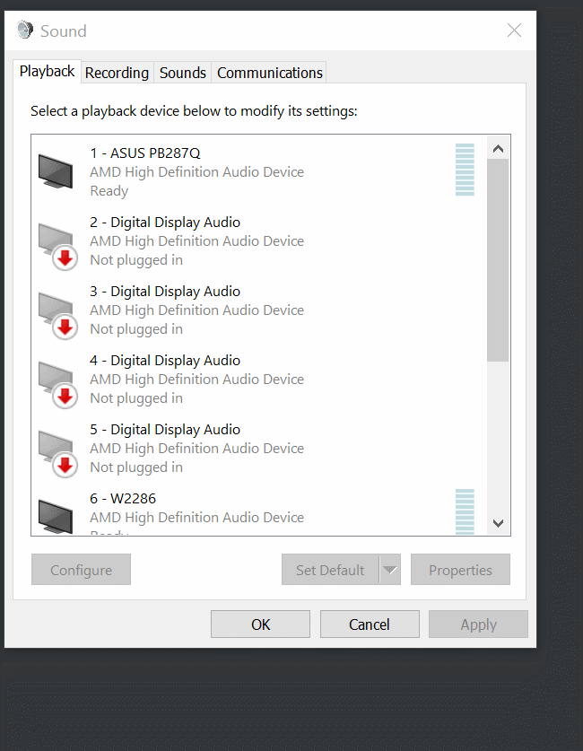The height and width of the screenshot is (751, 583).
Task: Click the ASUS PB287Q monitor icon
Action: tap(56, 170)
